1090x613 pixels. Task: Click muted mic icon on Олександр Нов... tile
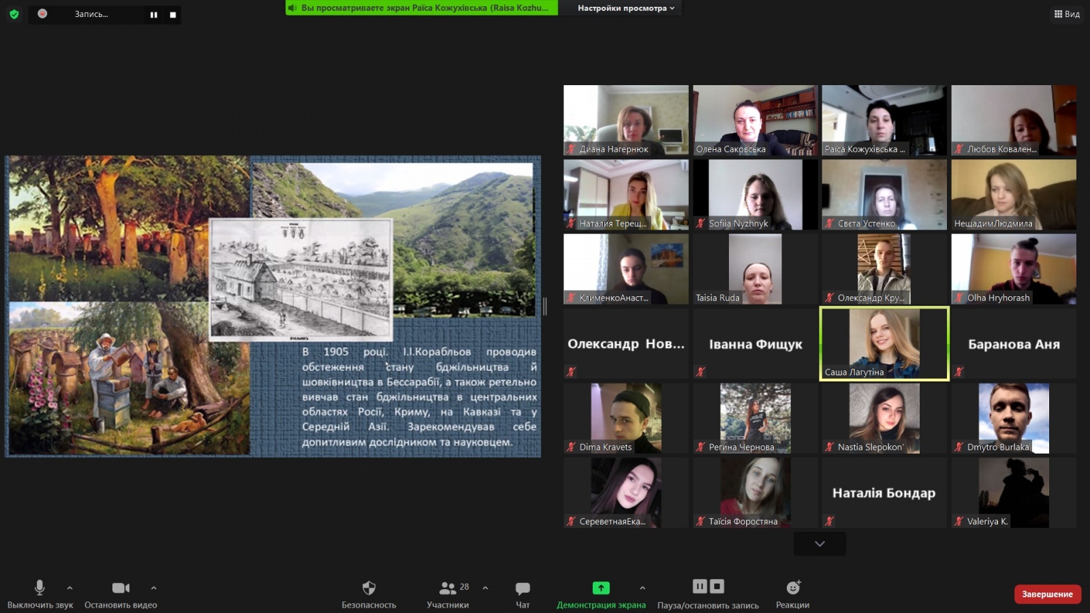[x=572, y=372]
